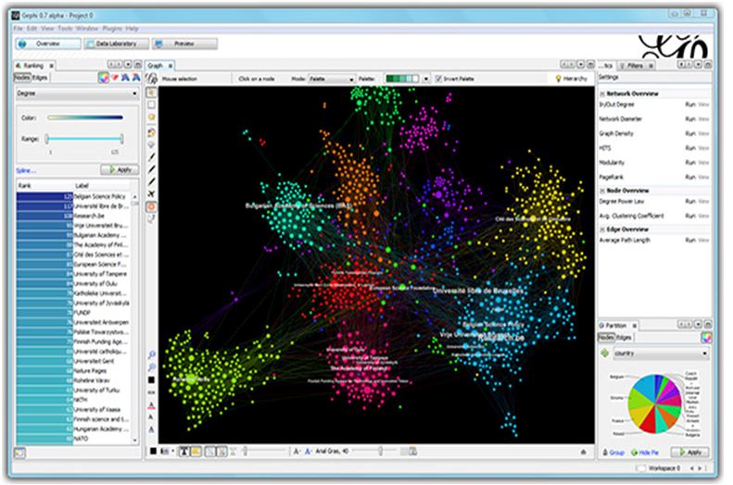This screenshot has height=485, width=733.
Task: Run the Modularity statistic
Action: click(689, 162)
